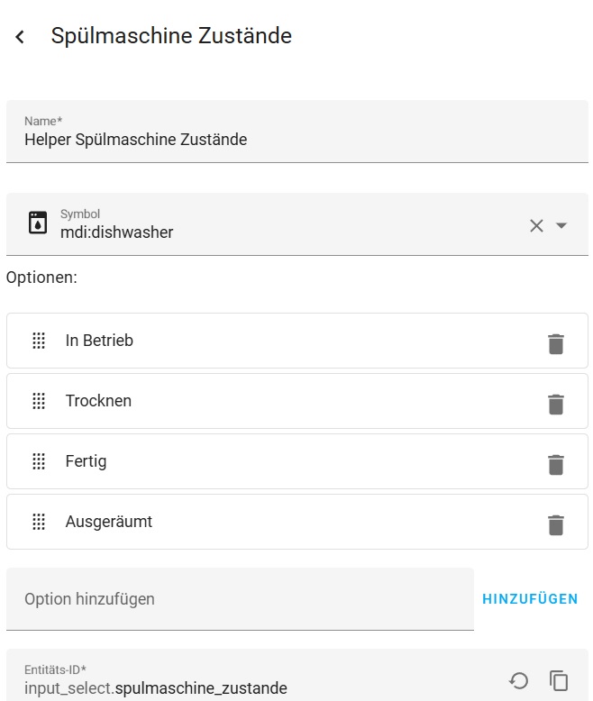The width and height of the screenshot is (593, 701).
Task: Focus the "Option hinzufügen" input field
Action: point(240,599)
